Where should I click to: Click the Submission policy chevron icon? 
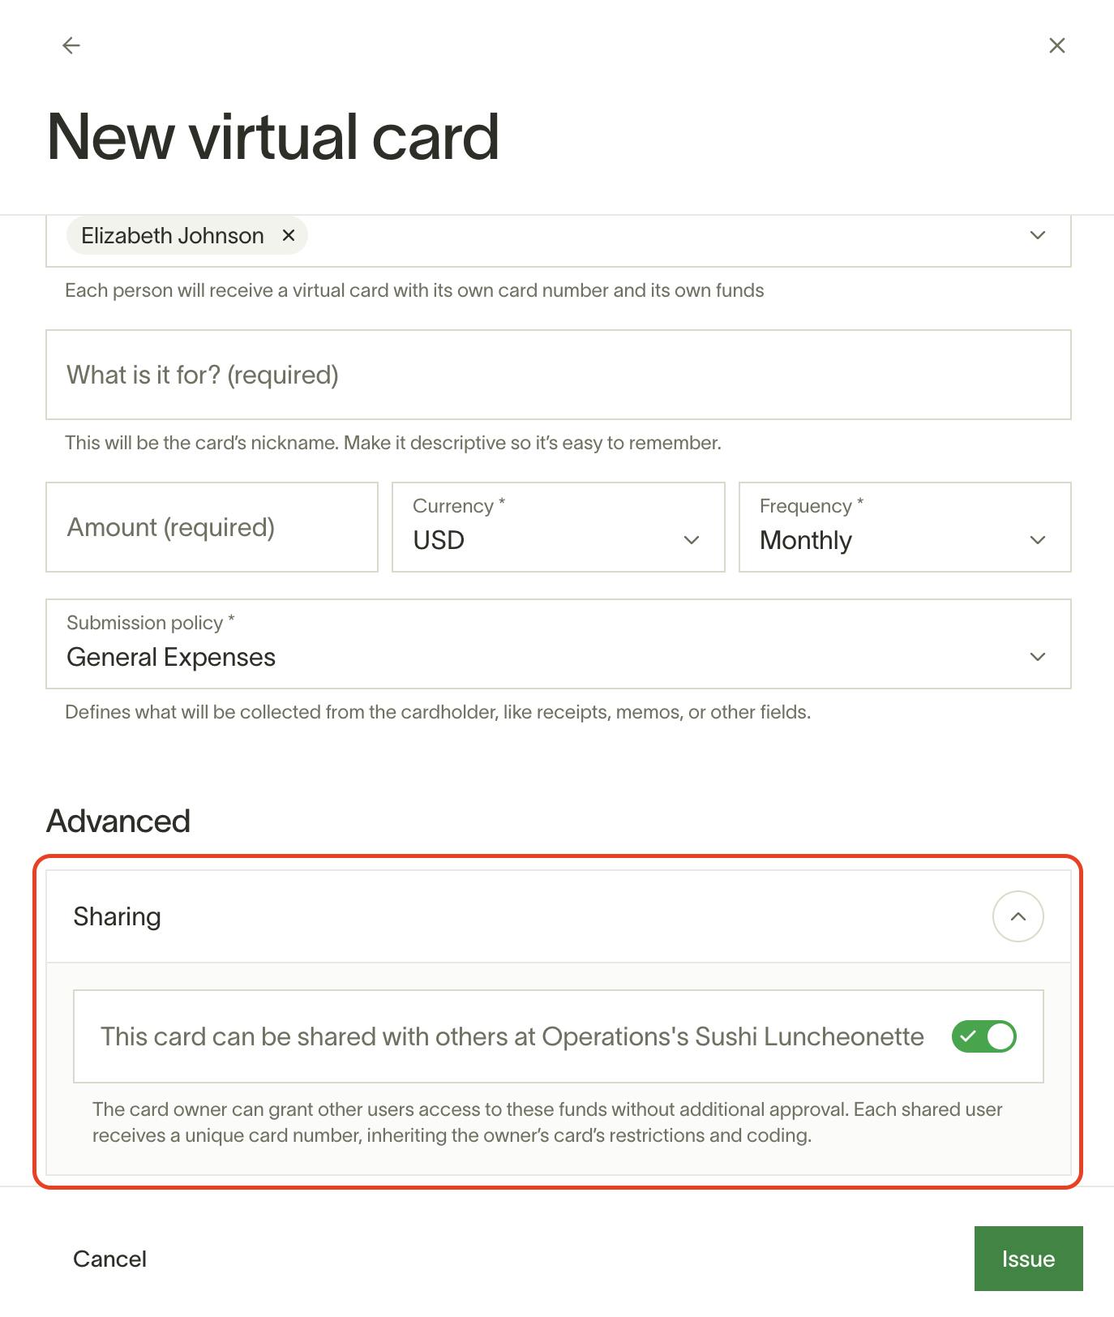click(1037, 657)
